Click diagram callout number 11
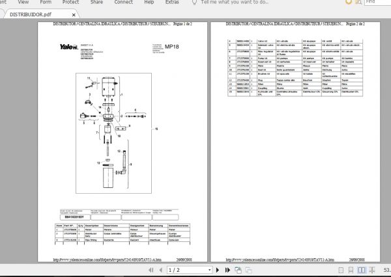The width and height of the screenshot is (391, 277). point(89,78)
